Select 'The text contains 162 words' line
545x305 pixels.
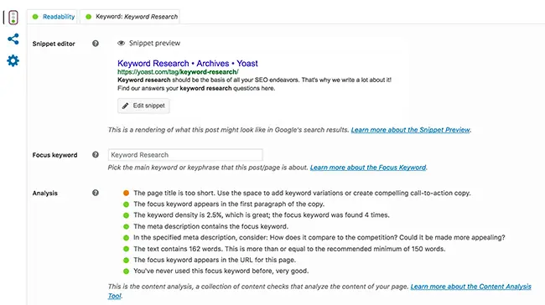point(289,249)
